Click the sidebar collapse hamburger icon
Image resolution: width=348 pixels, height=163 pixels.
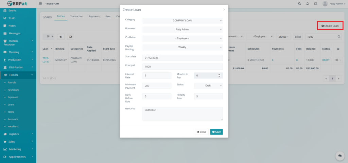tap(41, 4)
